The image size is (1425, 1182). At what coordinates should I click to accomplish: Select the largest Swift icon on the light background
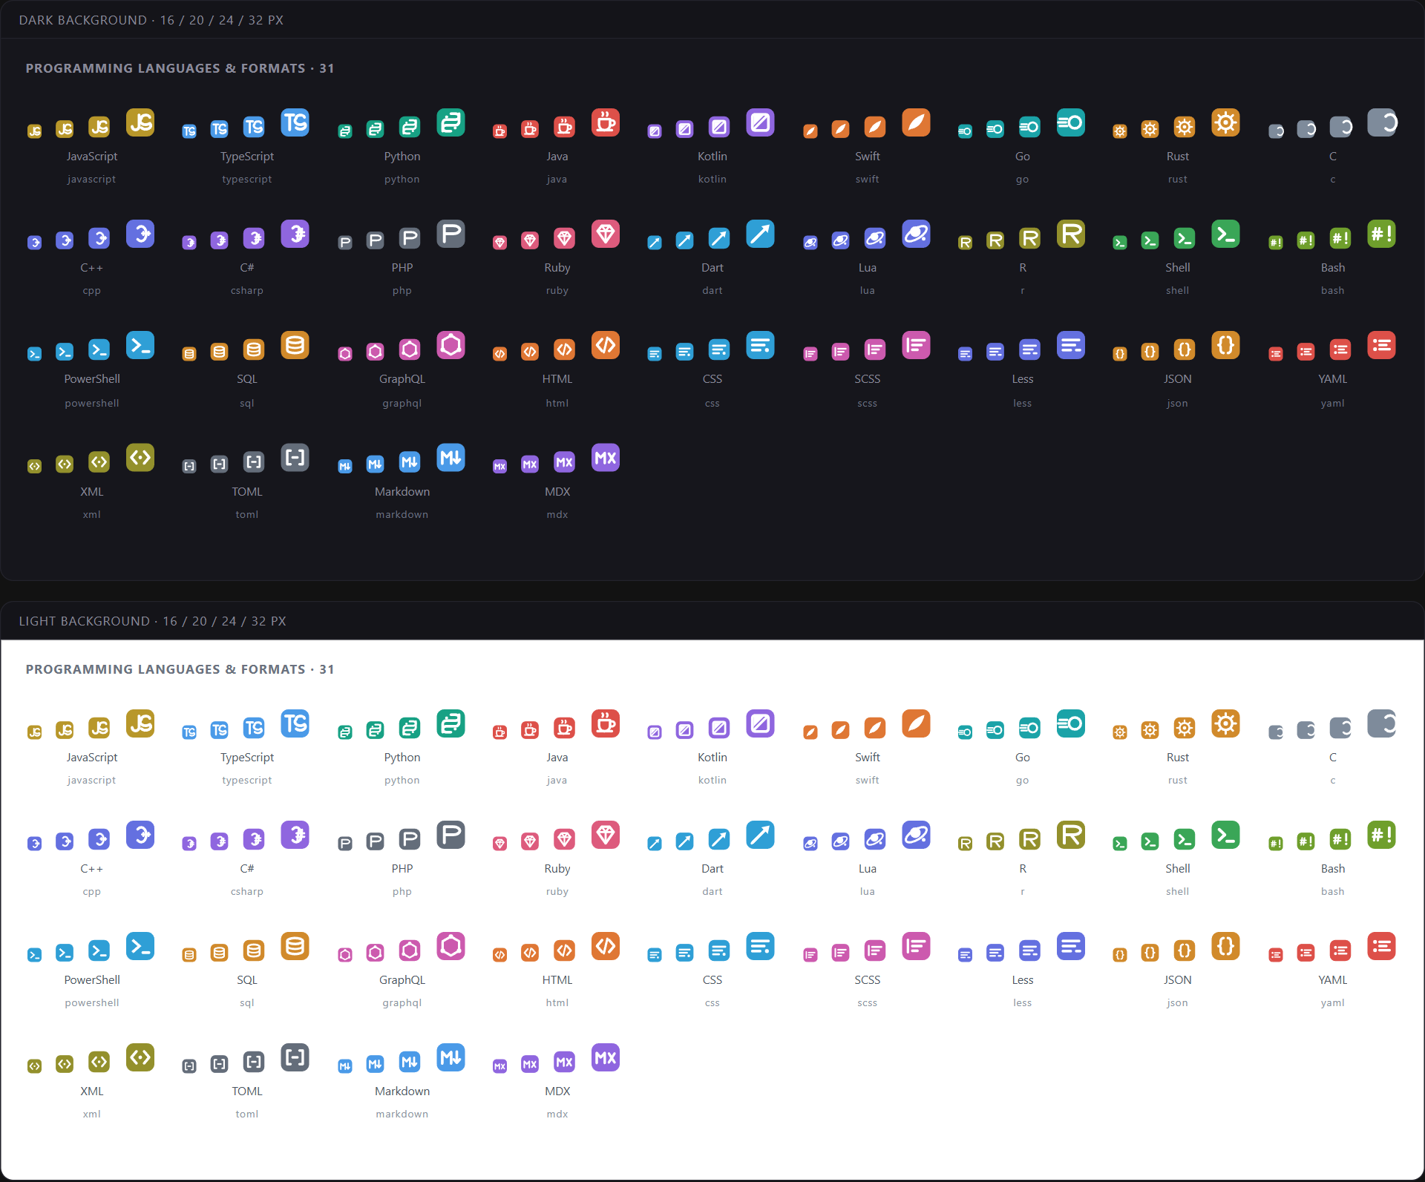pos(916,723)
